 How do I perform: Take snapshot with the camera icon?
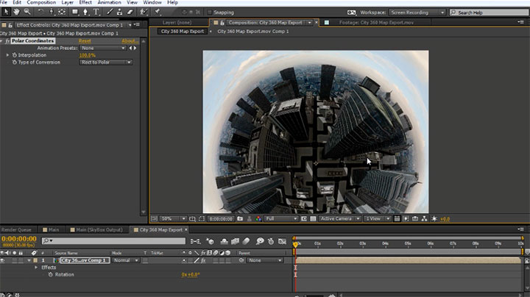coord(240,218)
